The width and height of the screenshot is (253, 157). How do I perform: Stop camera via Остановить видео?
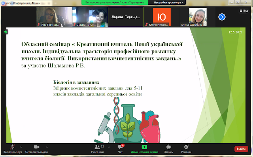(x=36, y=149)
